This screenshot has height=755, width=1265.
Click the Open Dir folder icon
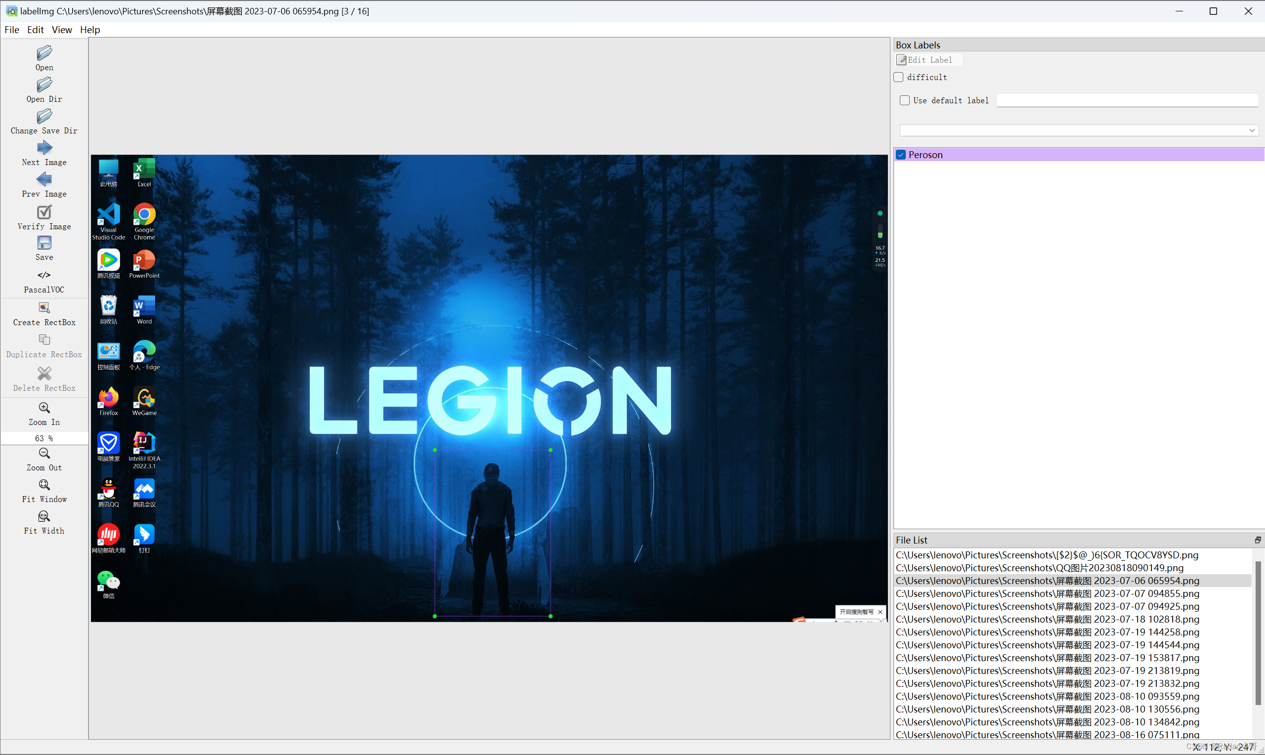coord(44,84)
